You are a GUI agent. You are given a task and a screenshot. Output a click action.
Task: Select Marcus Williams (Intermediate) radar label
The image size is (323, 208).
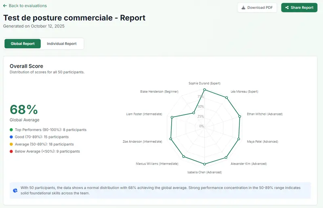(157, 164)
